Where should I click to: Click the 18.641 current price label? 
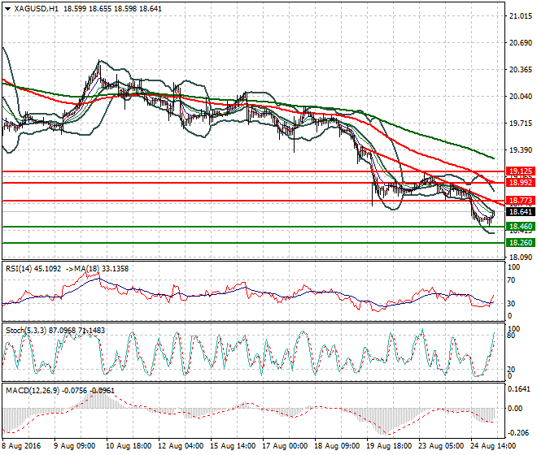521,212
